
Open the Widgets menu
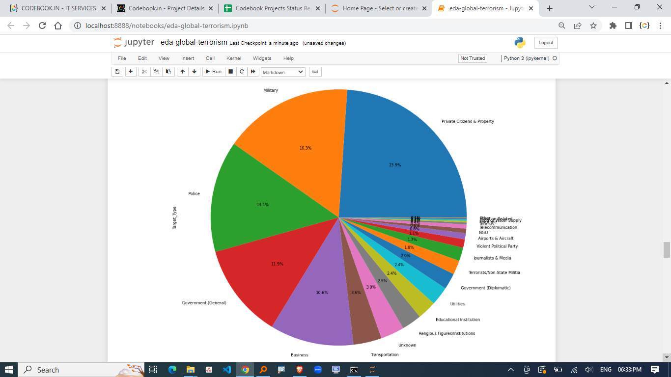[262, 58]
